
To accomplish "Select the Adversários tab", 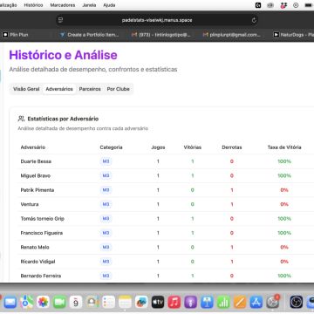I will pyautogui.click(x=59, y=89).
